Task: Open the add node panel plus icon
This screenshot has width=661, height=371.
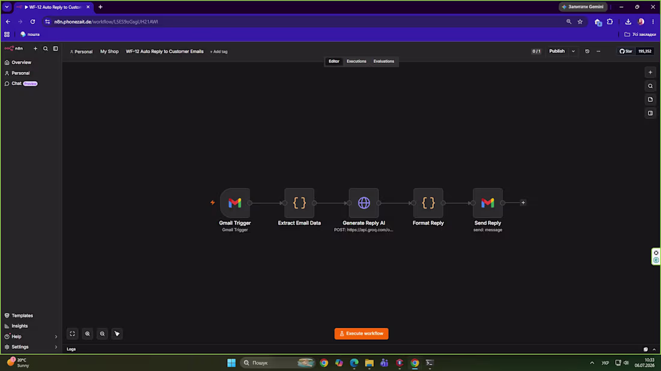Action: click(x=650, y=73)
